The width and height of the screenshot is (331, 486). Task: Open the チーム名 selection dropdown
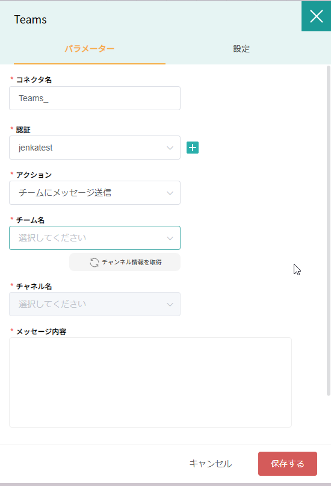click(x=94, y=238)
